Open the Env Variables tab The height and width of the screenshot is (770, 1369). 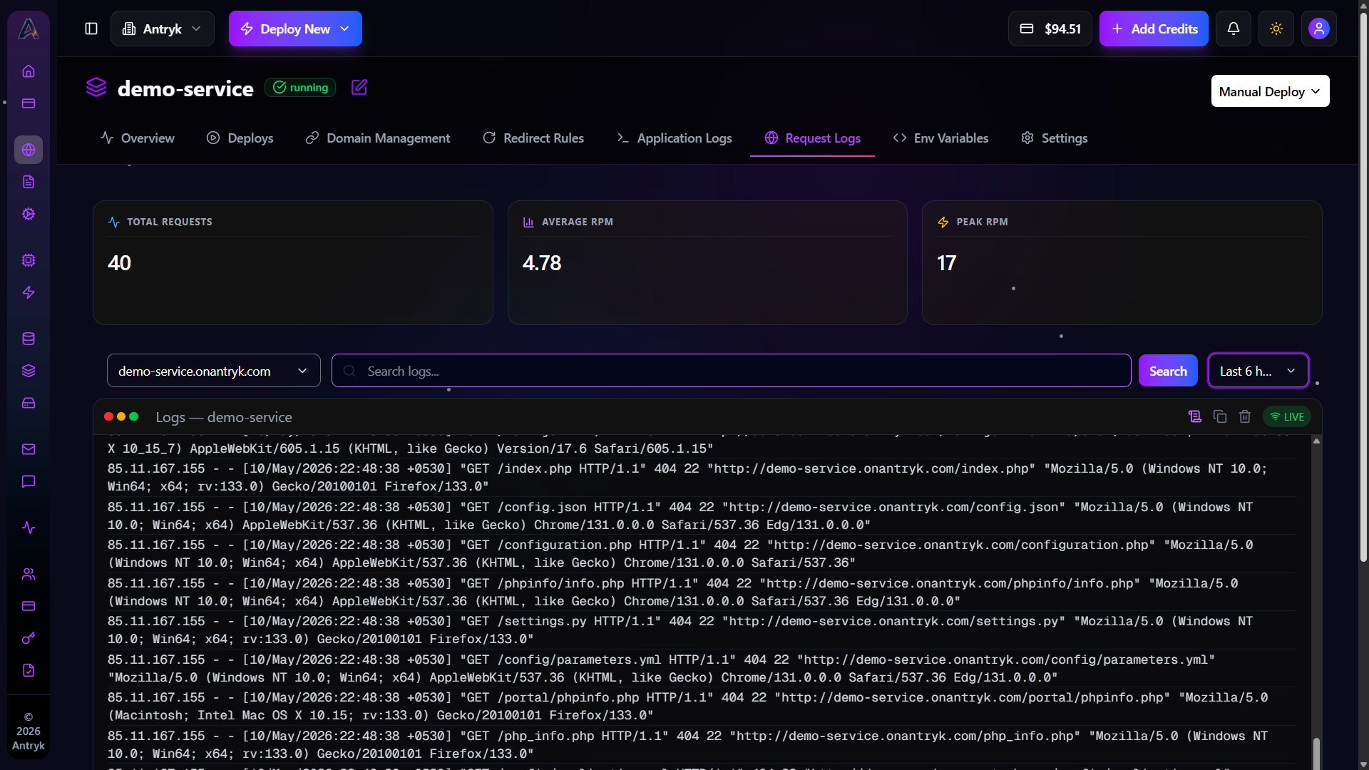pyautogui.click(x=940, y=138)
